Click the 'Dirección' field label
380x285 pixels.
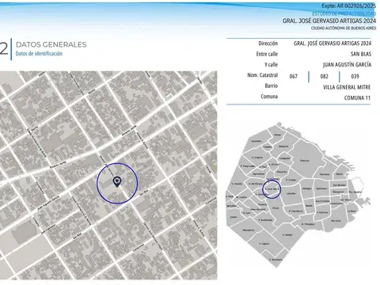[x=268, y=44]
